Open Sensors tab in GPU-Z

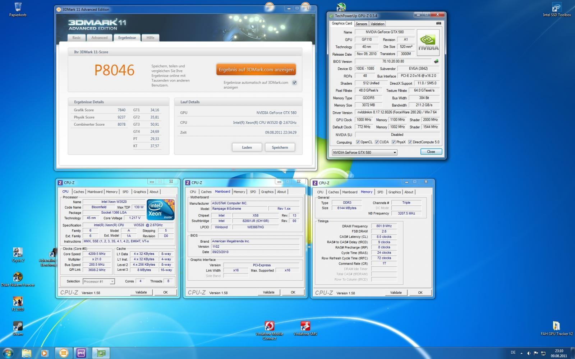coord(361,24)
